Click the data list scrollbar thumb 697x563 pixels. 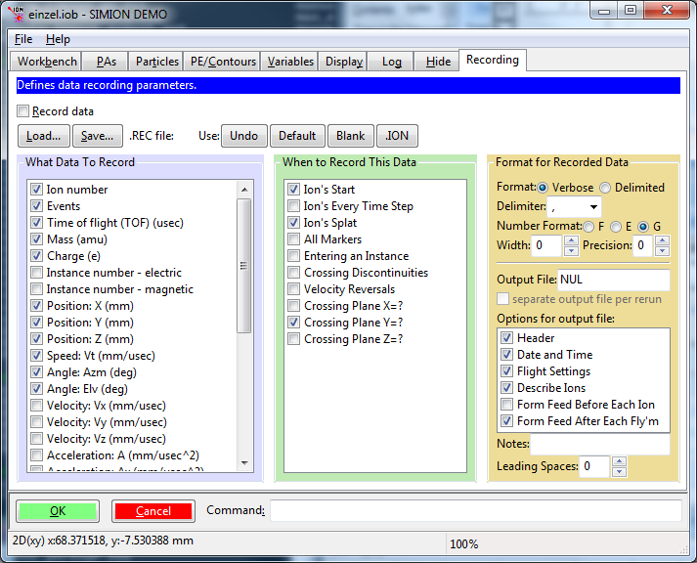point(244,266)
